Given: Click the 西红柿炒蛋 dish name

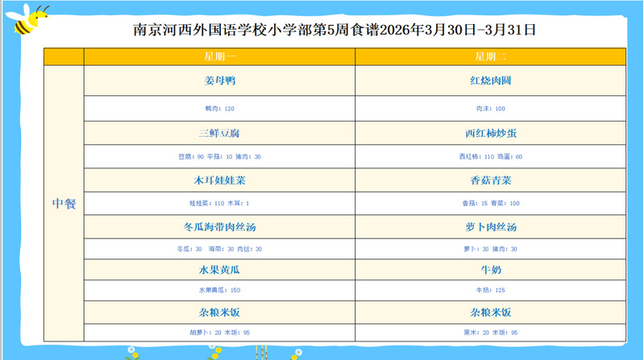Looking at the screenshot, I should click(x=490, y=133).
